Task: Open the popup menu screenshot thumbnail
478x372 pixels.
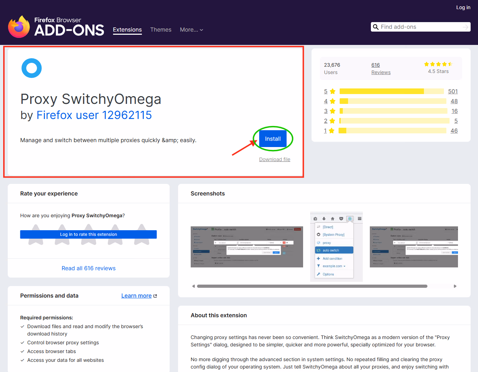Action: click(336, 247)
